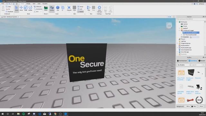Open the My Models dropdown

183,65
